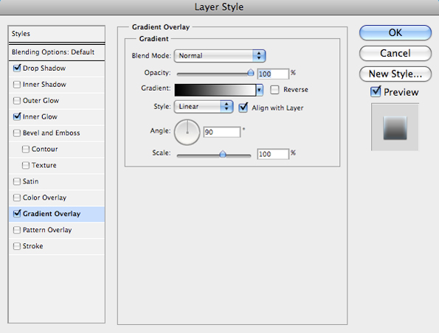The height and width of the screenshot is (333, 439).
Task: Open the Blend Mode dropdown
Action: [x=220, y=56]
